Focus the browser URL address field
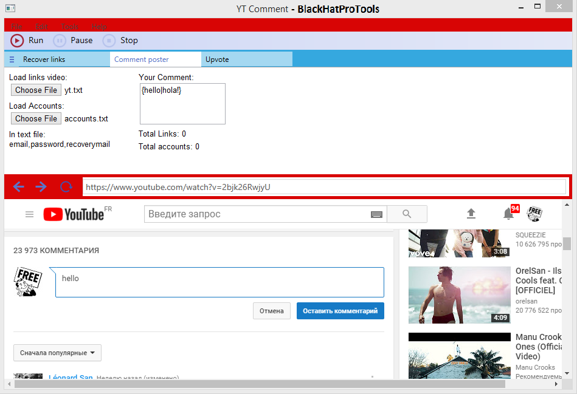The height and width of the screenshot is (394, 577). [324, 187]
